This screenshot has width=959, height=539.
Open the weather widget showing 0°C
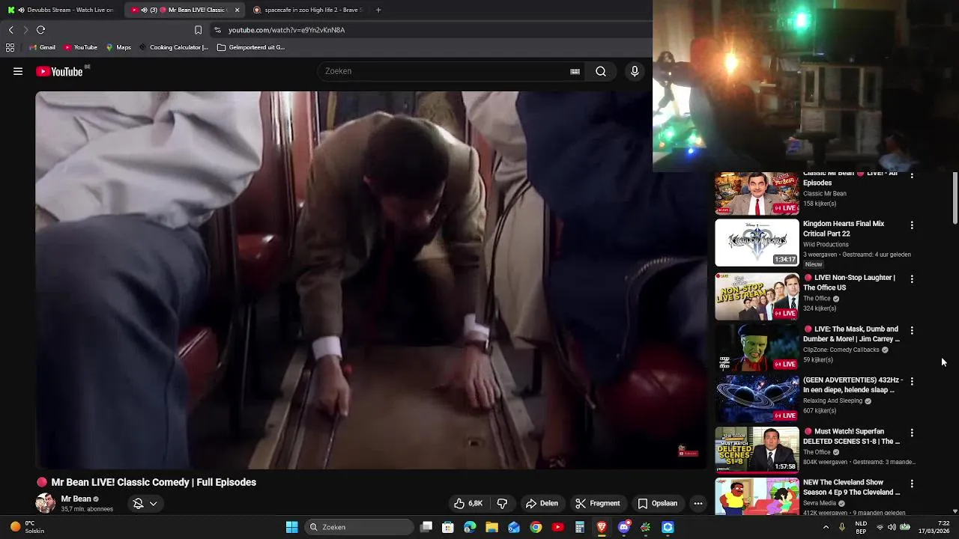(27, 527)
